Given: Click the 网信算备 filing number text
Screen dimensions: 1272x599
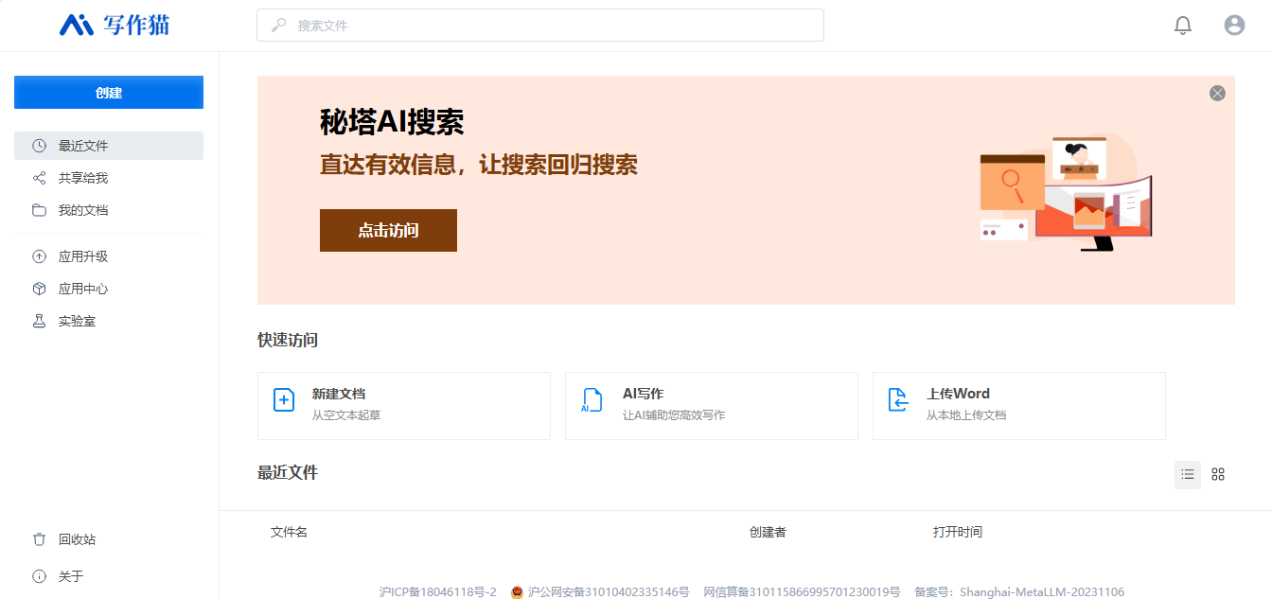Looking at the screenshot, I should tap(802, 592).
